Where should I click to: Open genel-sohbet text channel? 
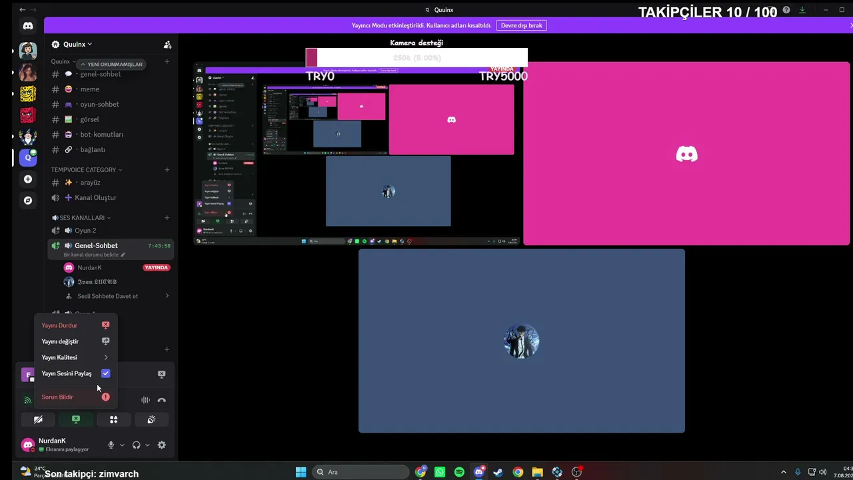(x=111, y=74)
